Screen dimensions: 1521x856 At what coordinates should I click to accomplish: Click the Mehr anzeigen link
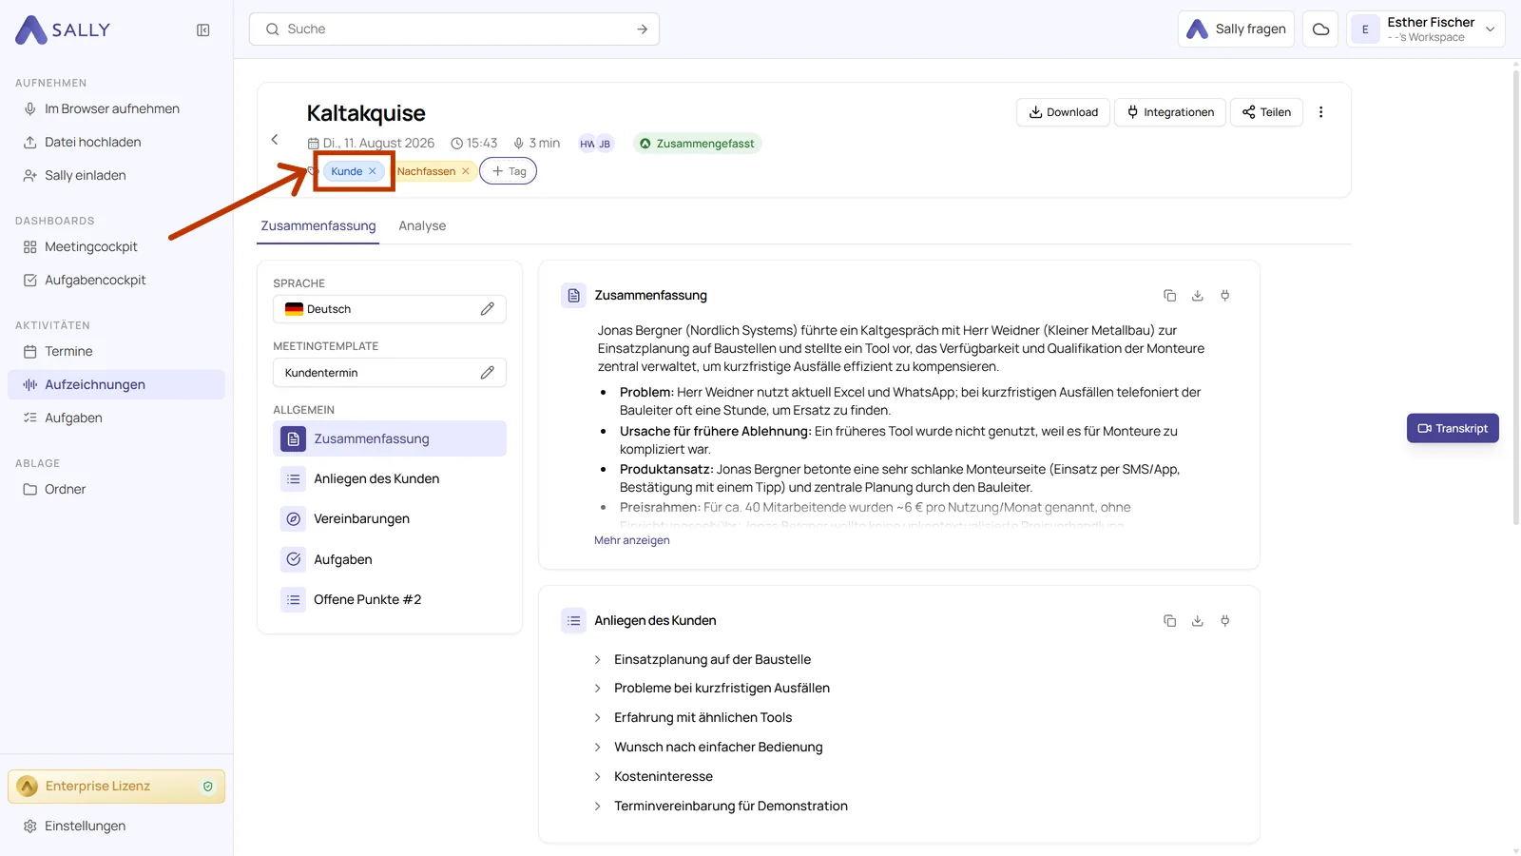(632, 540)
